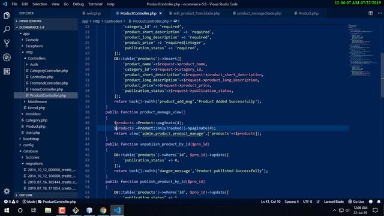Click line number 44 in the gutter

(88, 144)
